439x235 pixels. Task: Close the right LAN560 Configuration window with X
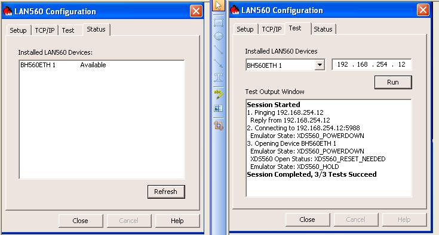(423, 10)
